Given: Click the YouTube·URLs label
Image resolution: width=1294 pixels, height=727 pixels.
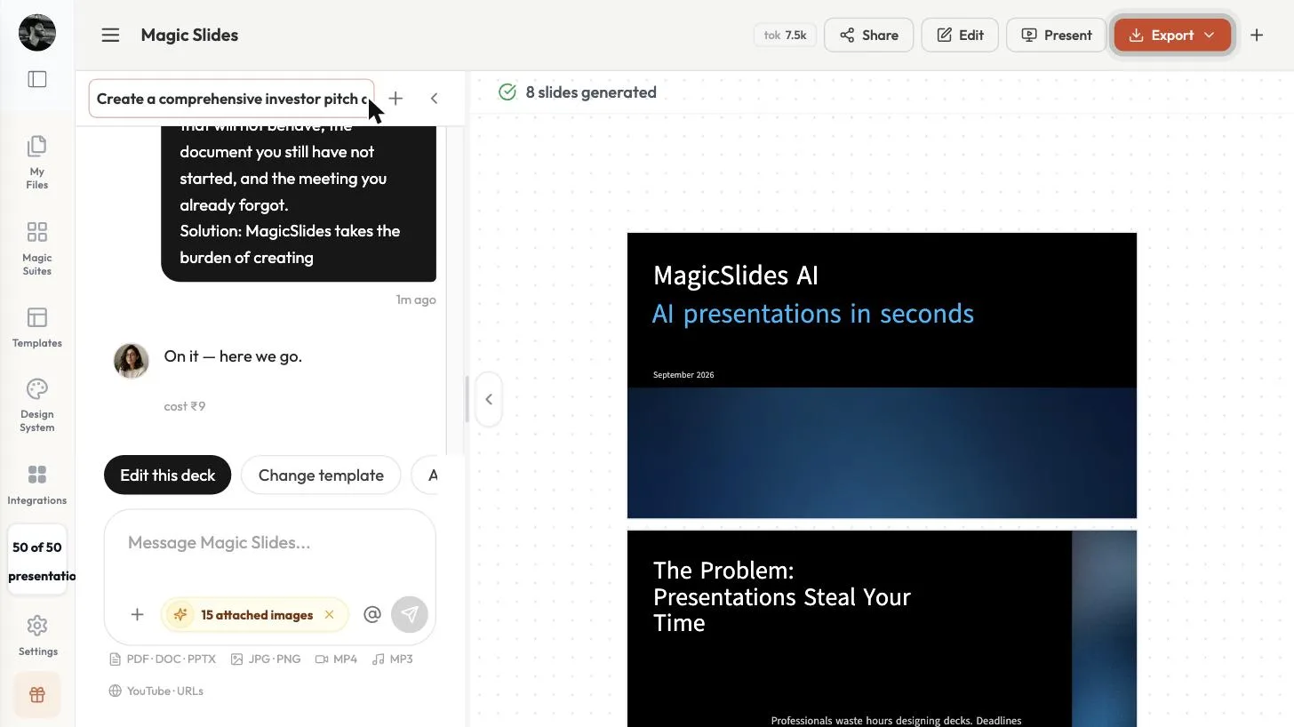Looking at the screenshot, I should pos(156,691).
